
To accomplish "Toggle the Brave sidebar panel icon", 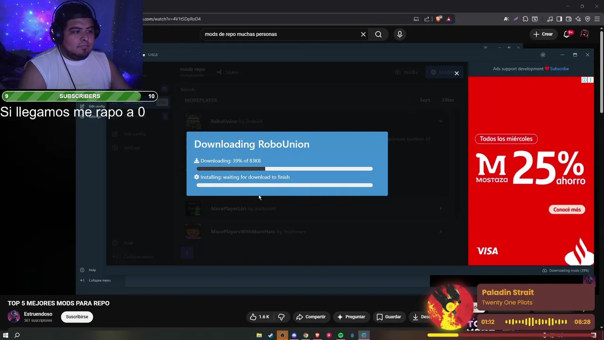I will pyautogui.click(x=559, y=19).
